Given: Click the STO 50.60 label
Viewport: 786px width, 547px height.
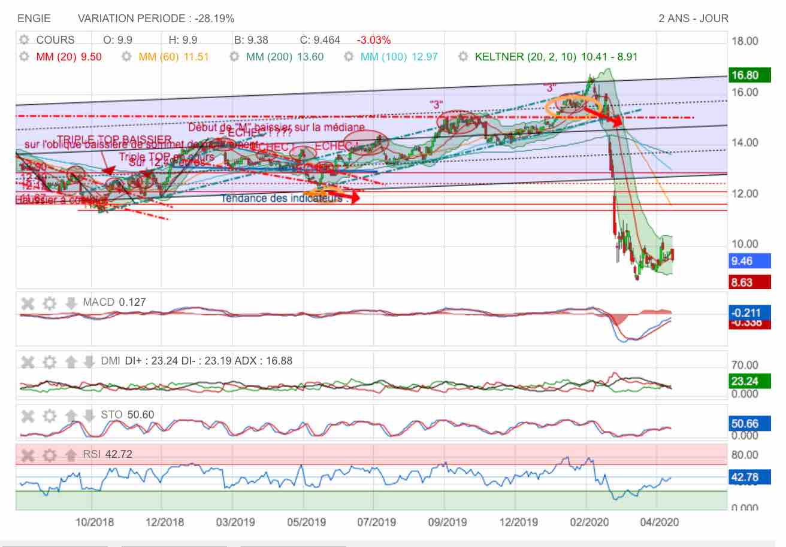Looking at the screenshot, I should coord(127,414).
